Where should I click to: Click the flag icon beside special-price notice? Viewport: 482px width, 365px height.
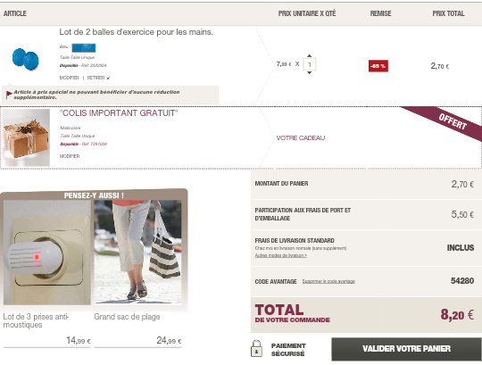pos(9,95)
